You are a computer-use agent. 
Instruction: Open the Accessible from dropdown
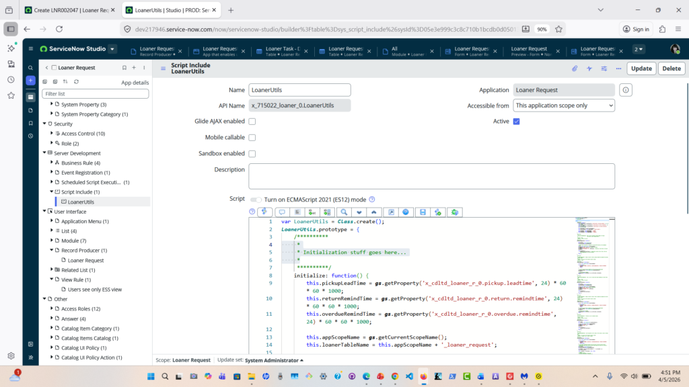[563, 105]
